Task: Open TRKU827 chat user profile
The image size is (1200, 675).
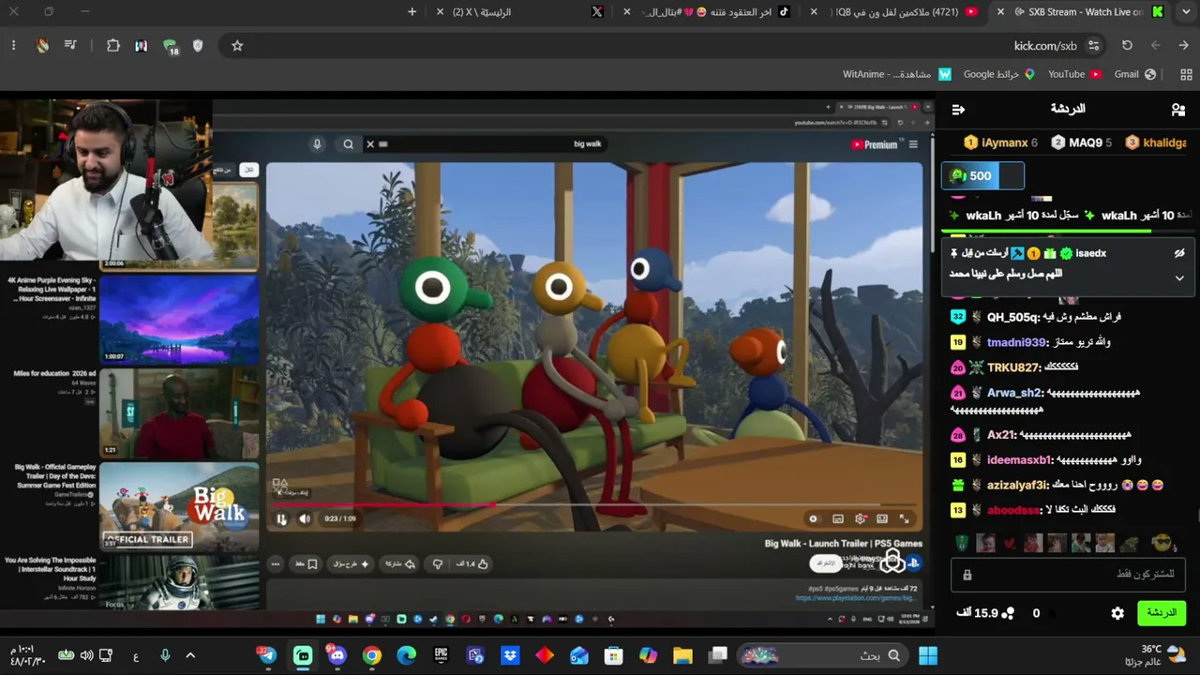Action: [1013, 367]
